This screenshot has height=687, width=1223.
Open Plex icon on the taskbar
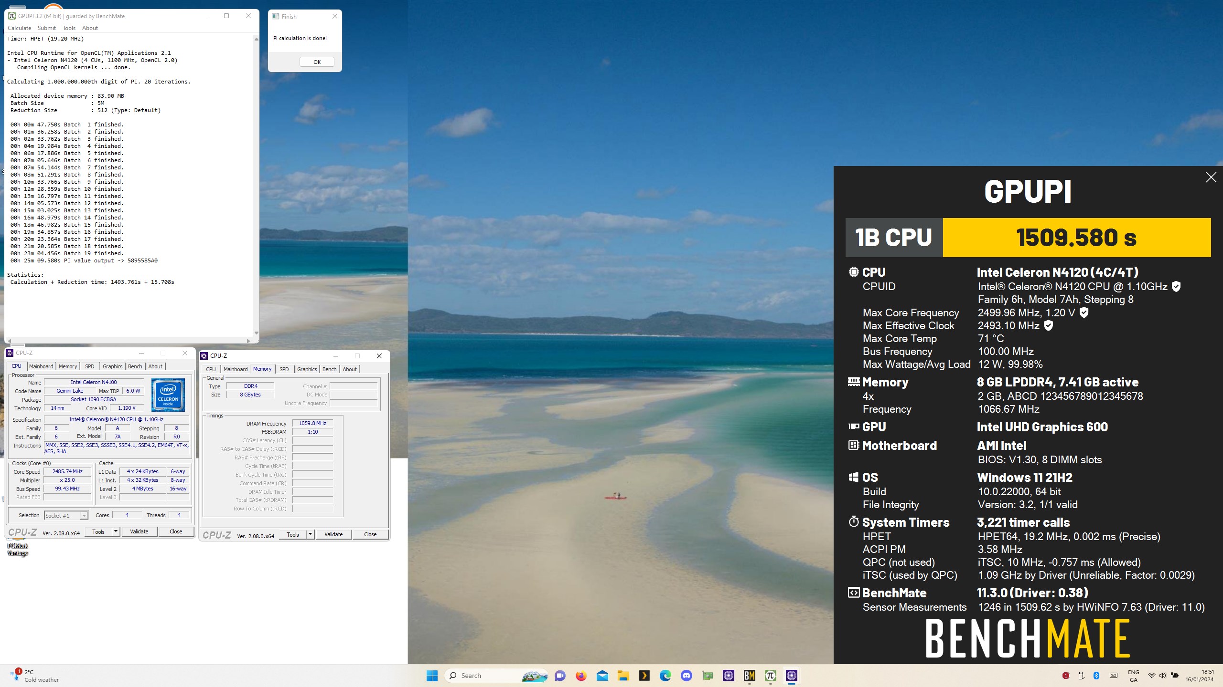644,676
